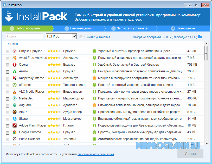Enable the "Тихая" установка checkbox
The image size is (212, 164).
tap(81, 36)
